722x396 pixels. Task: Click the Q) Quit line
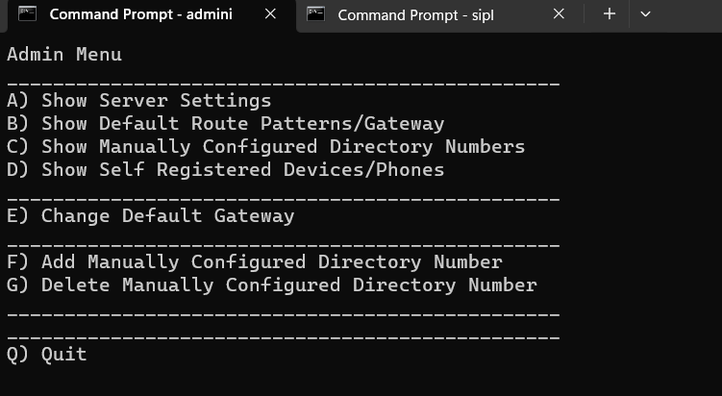coord(46,354)
